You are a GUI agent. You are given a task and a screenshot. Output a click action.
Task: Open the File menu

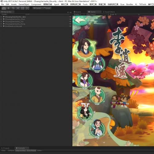pyautogui.click(x=2, y=4)
